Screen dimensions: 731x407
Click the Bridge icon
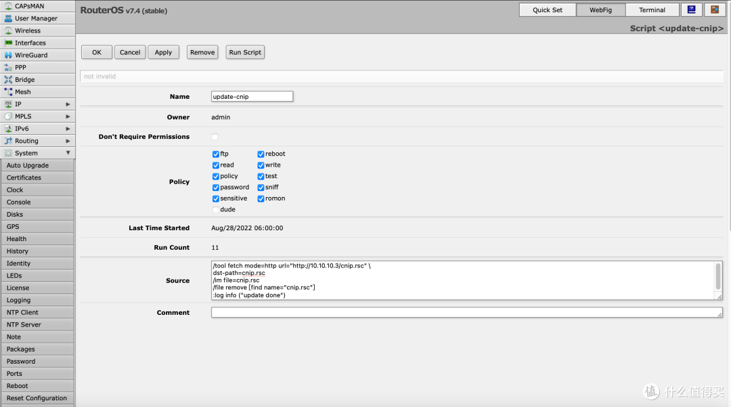[8, 79]
